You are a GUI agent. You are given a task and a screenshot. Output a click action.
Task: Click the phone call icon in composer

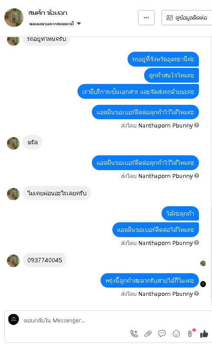134,334
